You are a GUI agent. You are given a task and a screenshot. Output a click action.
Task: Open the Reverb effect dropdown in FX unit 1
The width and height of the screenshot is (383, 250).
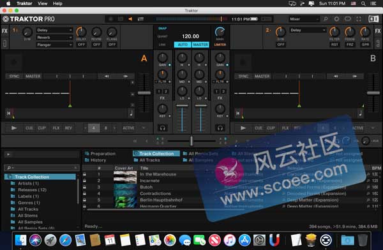54,38
